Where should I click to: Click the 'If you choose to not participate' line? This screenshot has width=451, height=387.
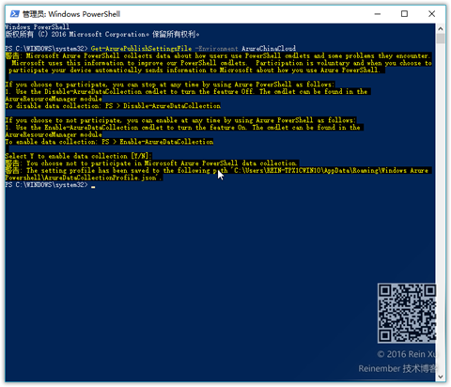tap(180, 120)
